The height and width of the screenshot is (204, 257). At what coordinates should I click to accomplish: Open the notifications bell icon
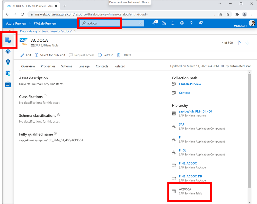pos(173,23)
